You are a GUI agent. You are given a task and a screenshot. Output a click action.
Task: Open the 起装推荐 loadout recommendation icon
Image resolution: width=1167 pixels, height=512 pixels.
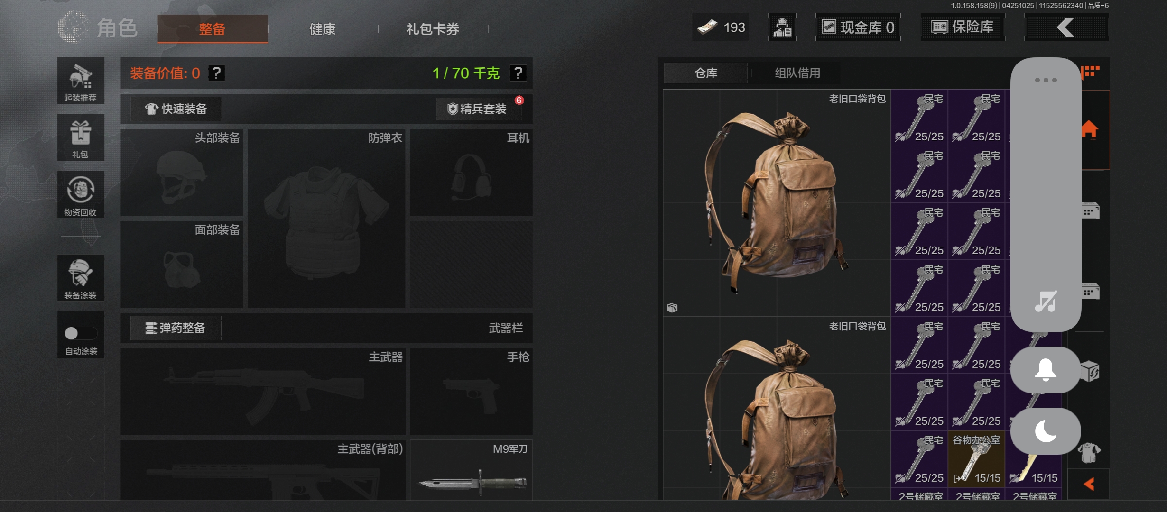tap(81, 81)
